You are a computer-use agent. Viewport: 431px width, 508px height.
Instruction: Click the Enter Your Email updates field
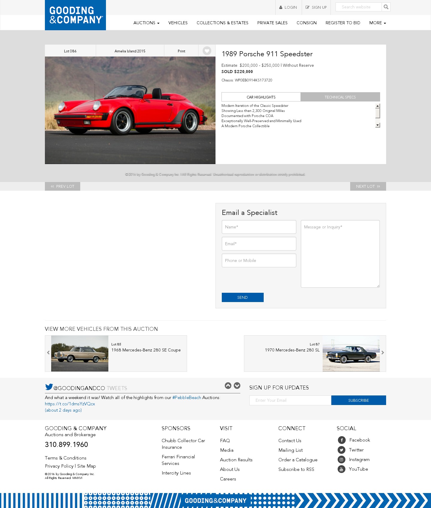pyautogui.click(x=290, y=400)
